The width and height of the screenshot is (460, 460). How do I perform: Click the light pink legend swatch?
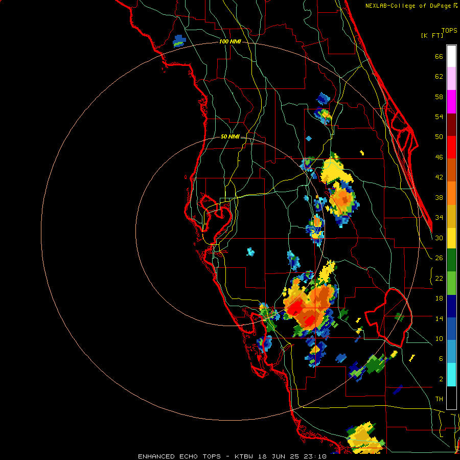click(451, 78)
